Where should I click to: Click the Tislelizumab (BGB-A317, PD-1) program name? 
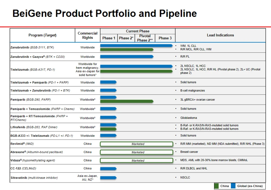[x=33, y=70]
